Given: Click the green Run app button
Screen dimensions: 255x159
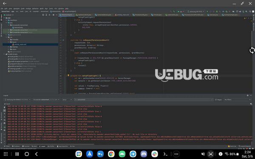Looking at the screenshot, I should [207, 11].
